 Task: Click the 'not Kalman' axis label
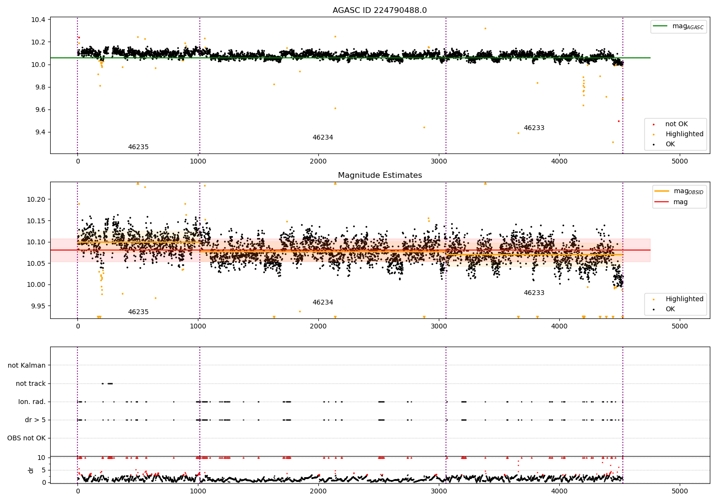[x=27, y=366]
